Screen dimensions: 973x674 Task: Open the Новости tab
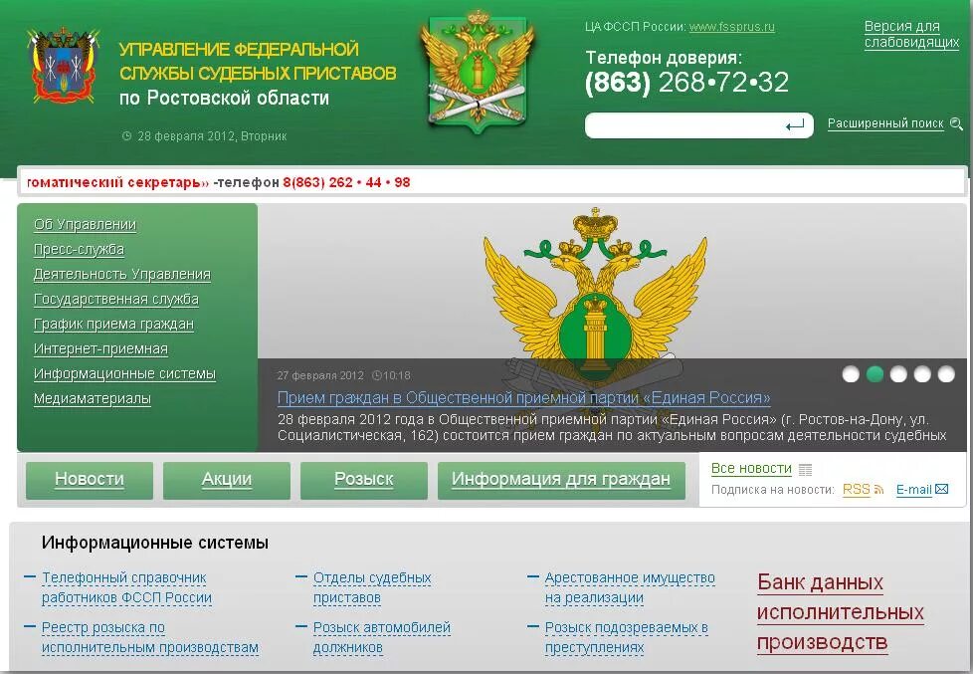[x=90, y=480]
